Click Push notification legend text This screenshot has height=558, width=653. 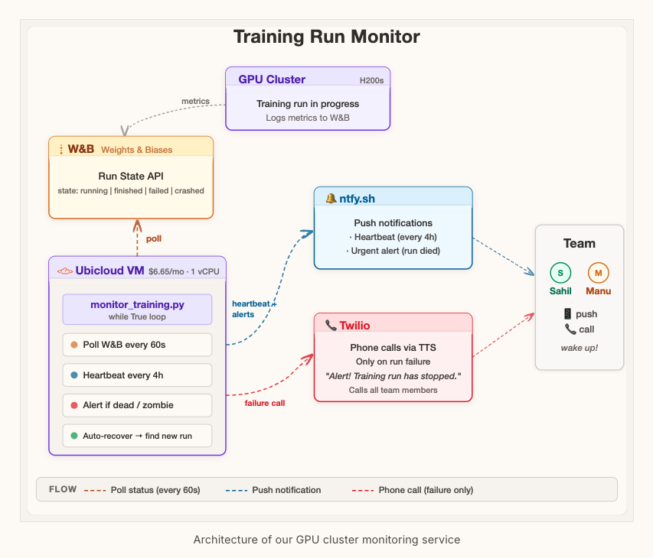[x=286, y=490]
